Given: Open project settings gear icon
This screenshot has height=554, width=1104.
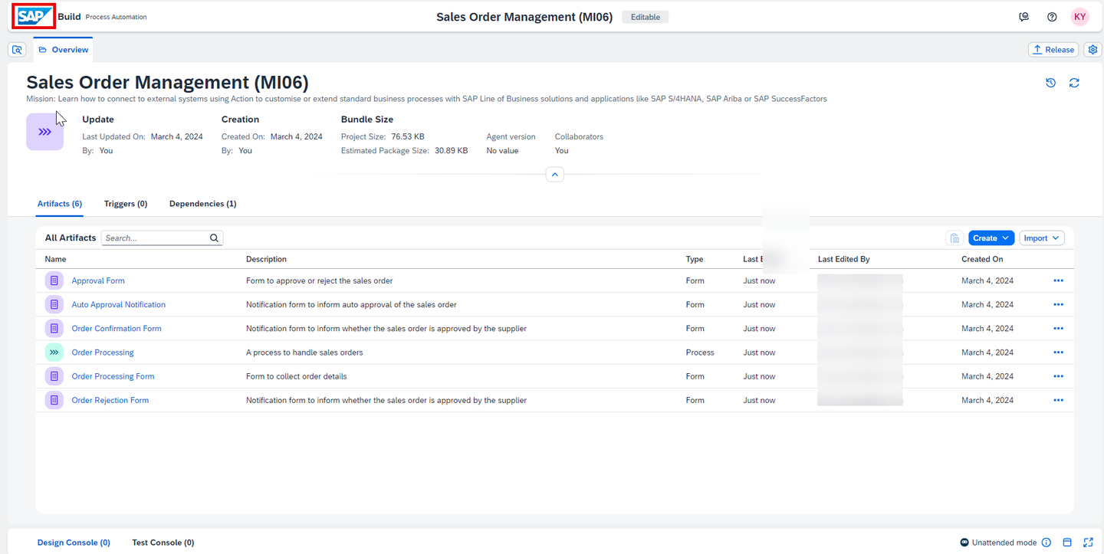Looking at the screenshot, I should pyautogui.click(x=1092, y=50).
